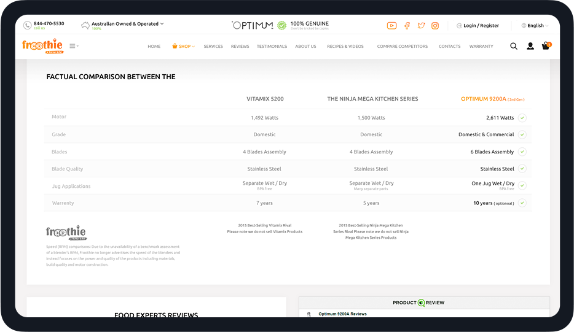Expand the English language dropdown
The height and width of the screenshot is (332, 574).
point(535,26)
